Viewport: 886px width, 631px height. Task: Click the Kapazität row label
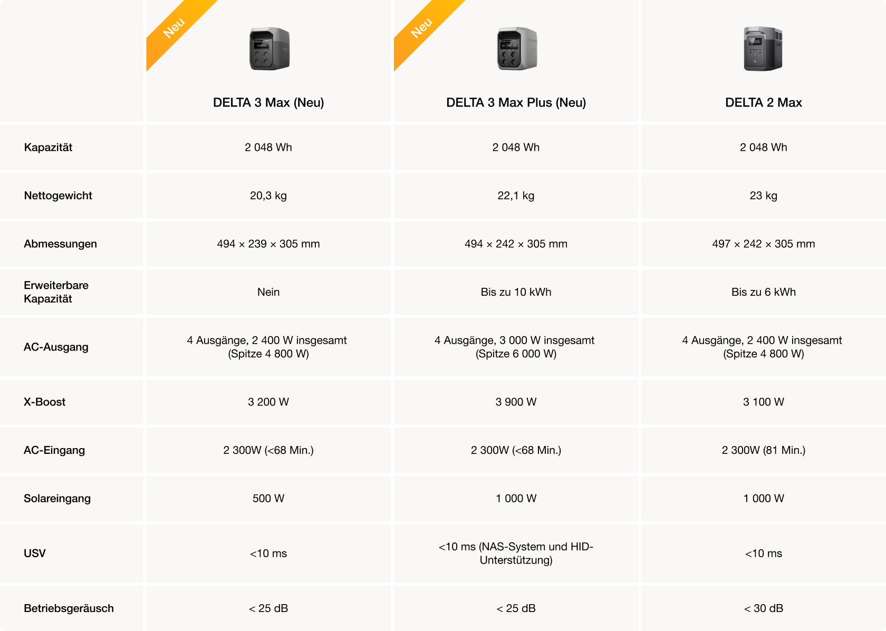pos(48,148)
